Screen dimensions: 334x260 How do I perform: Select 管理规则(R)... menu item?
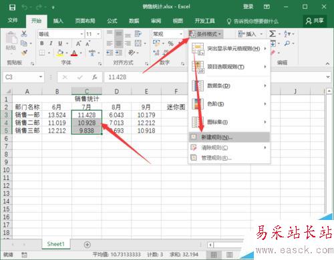click(229, 158)
